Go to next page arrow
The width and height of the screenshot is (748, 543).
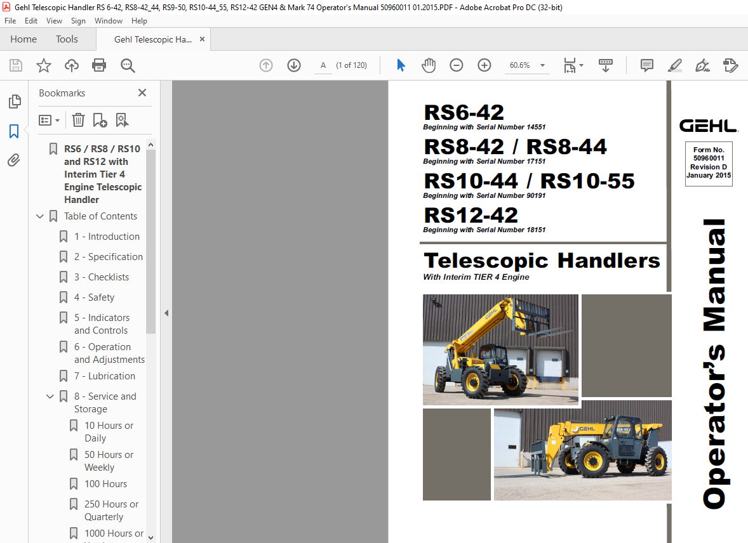[x=294, y=65]
